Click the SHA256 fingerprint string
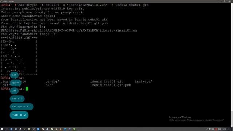Image resolution: width=233 pixels, height=131 pixels. point(50,31)
